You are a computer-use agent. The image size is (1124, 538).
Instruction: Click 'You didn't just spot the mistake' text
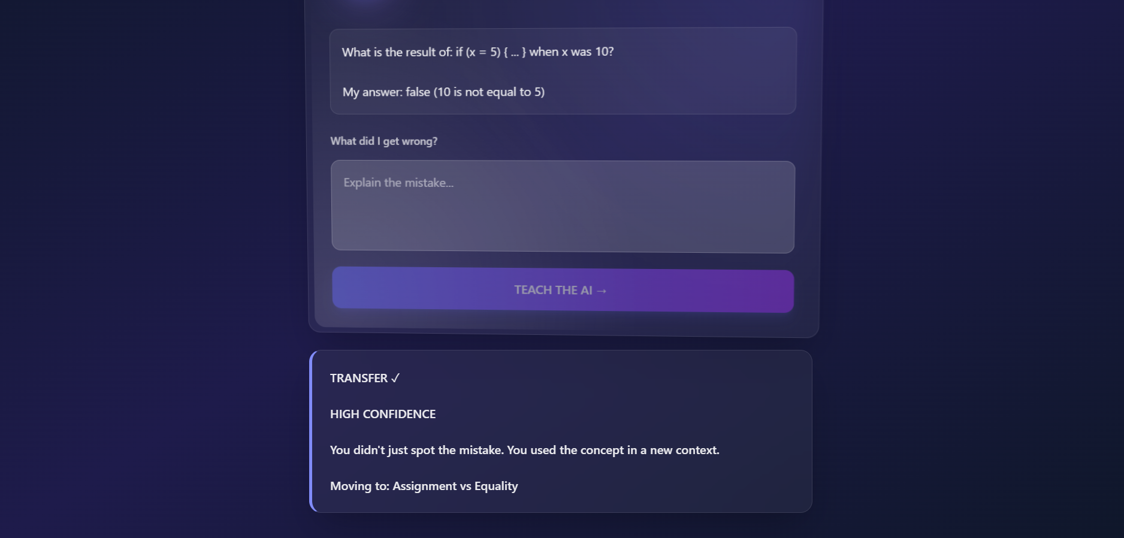pos(417,450)
